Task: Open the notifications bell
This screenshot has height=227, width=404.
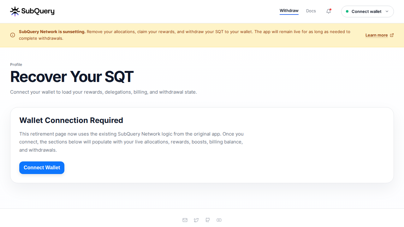Action: tap(329, 11)
